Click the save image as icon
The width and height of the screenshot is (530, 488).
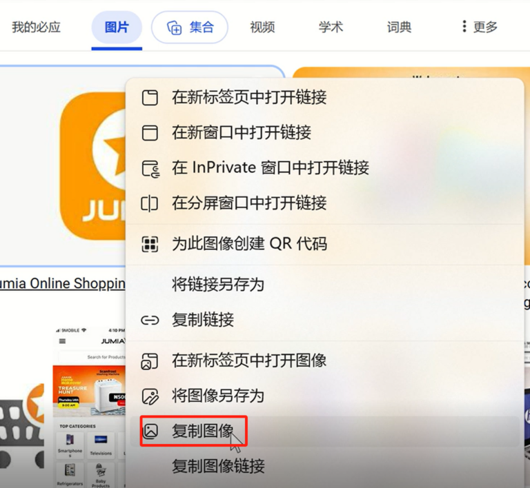click(150, 396)
